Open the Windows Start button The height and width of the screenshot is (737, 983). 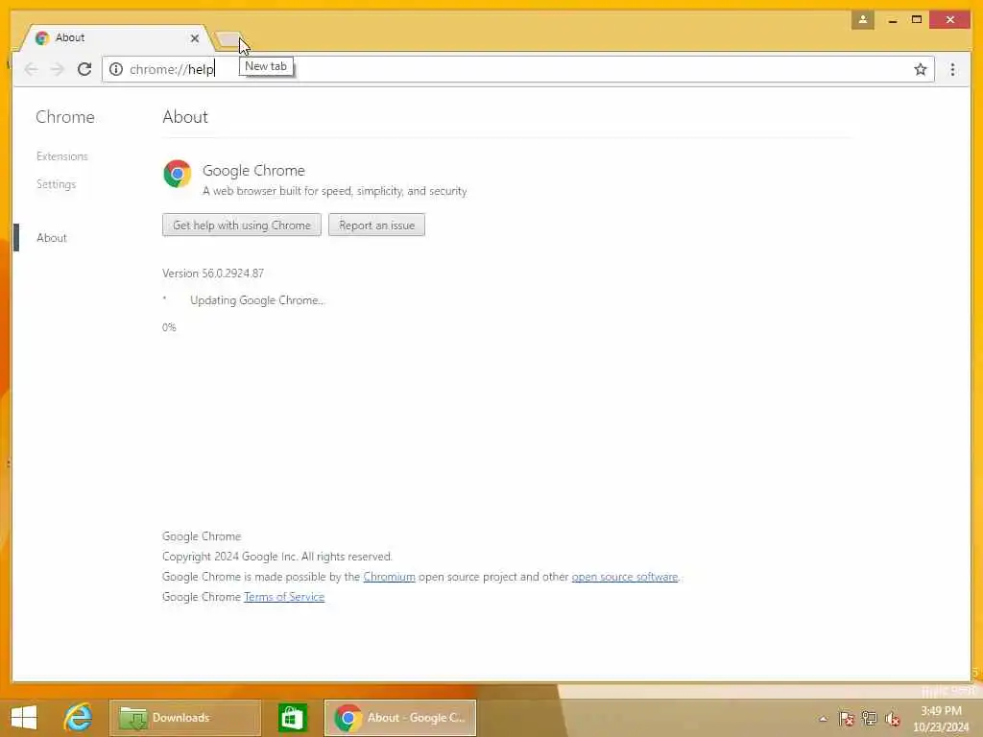coord(24,718)
